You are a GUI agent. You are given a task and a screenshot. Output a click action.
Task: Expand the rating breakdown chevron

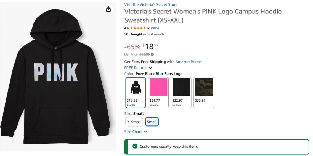pyautogui.click(x=148, y=28)
